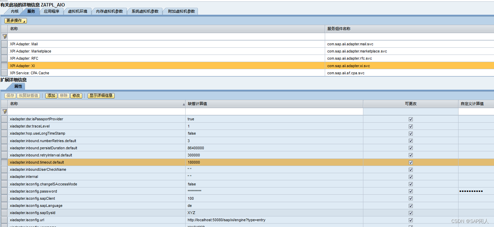Click the 缺省计算值 column header
Screen dimensions: 494x227
click(x=274, y=104)
